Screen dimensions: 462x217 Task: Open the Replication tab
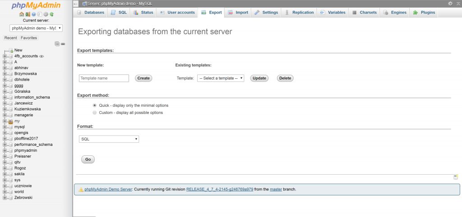(x=300, y=12)
